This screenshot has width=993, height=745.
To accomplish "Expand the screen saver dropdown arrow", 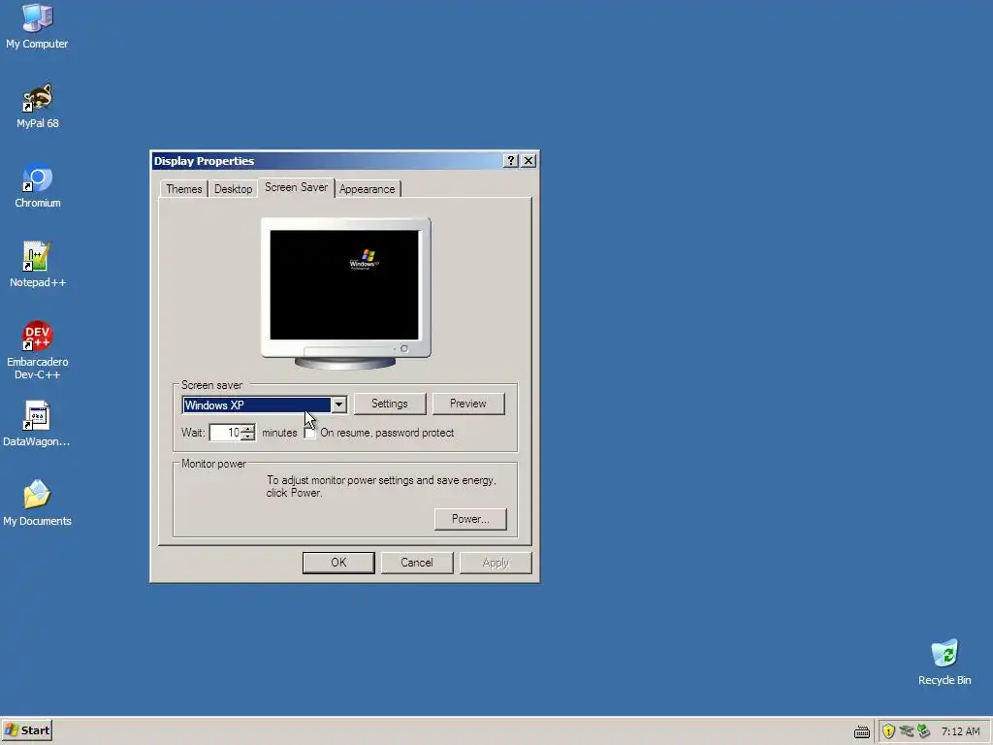I will pyautogui.click(x=338, y=405).
